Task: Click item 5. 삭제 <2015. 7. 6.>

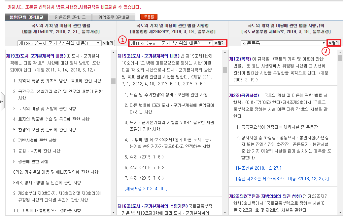Action: [x=144, y=157]
